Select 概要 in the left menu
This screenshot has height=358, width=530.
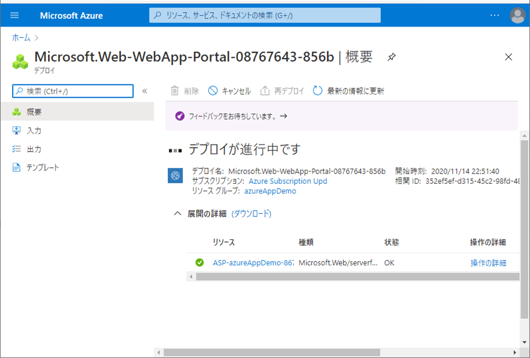click(34, 112)
